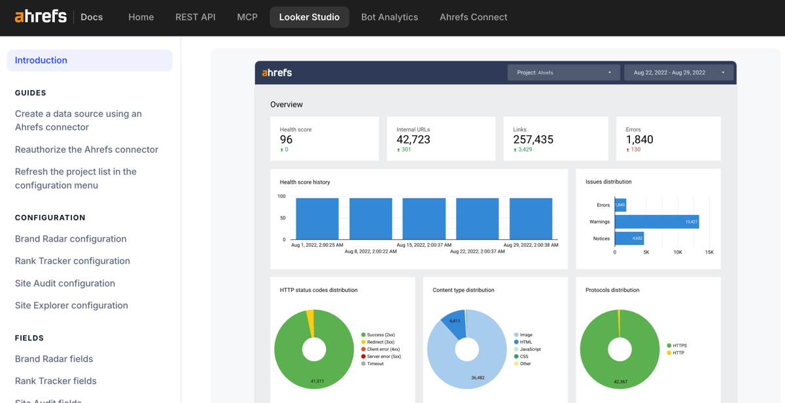785x403 pixels.
Task: Click the Links 257,435 card
Action: pos(555,138)
